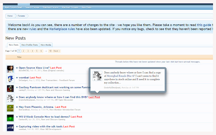Open Wii U Kiosk Console thread
The width and height of the screenshot is (216, 135).
click(x=44, y=117)
